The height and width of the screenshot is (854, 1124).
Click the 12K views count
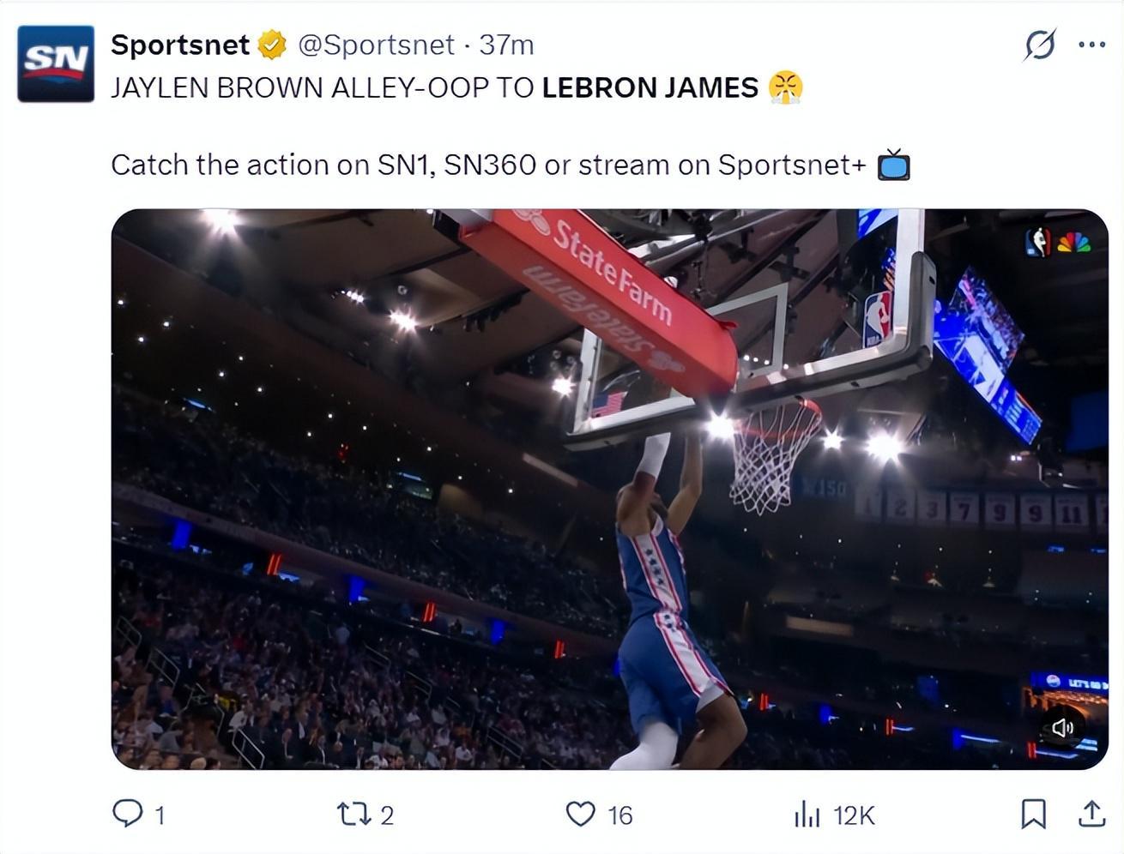pos(854,815)
